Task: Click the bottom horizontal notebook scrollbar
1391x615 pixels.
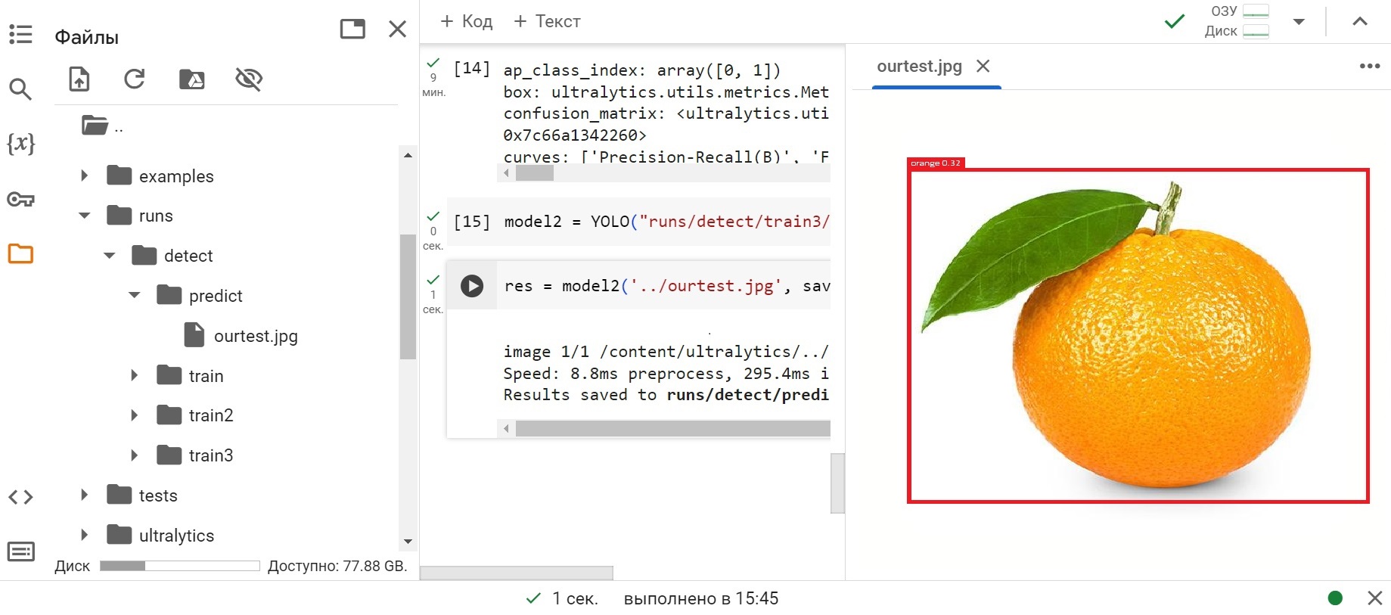Action: pos(516,573)
